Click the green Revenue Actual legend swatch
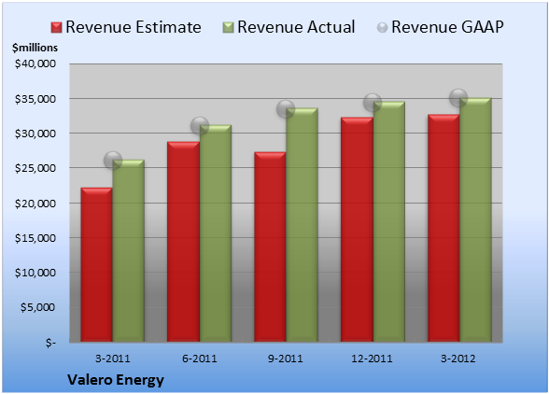Image resolution: width=549 pixels, height=394 pixels. coord(228,27)
